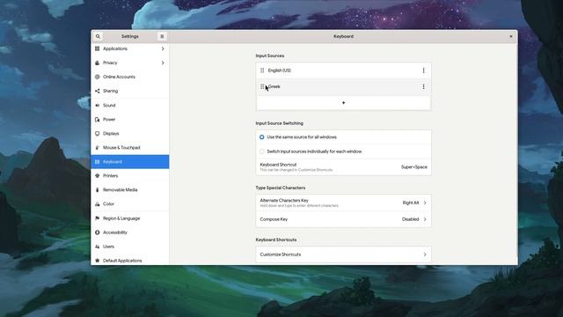Open Color settings label
This screenshot has width=563, height=317.
[x=108, y=203]
